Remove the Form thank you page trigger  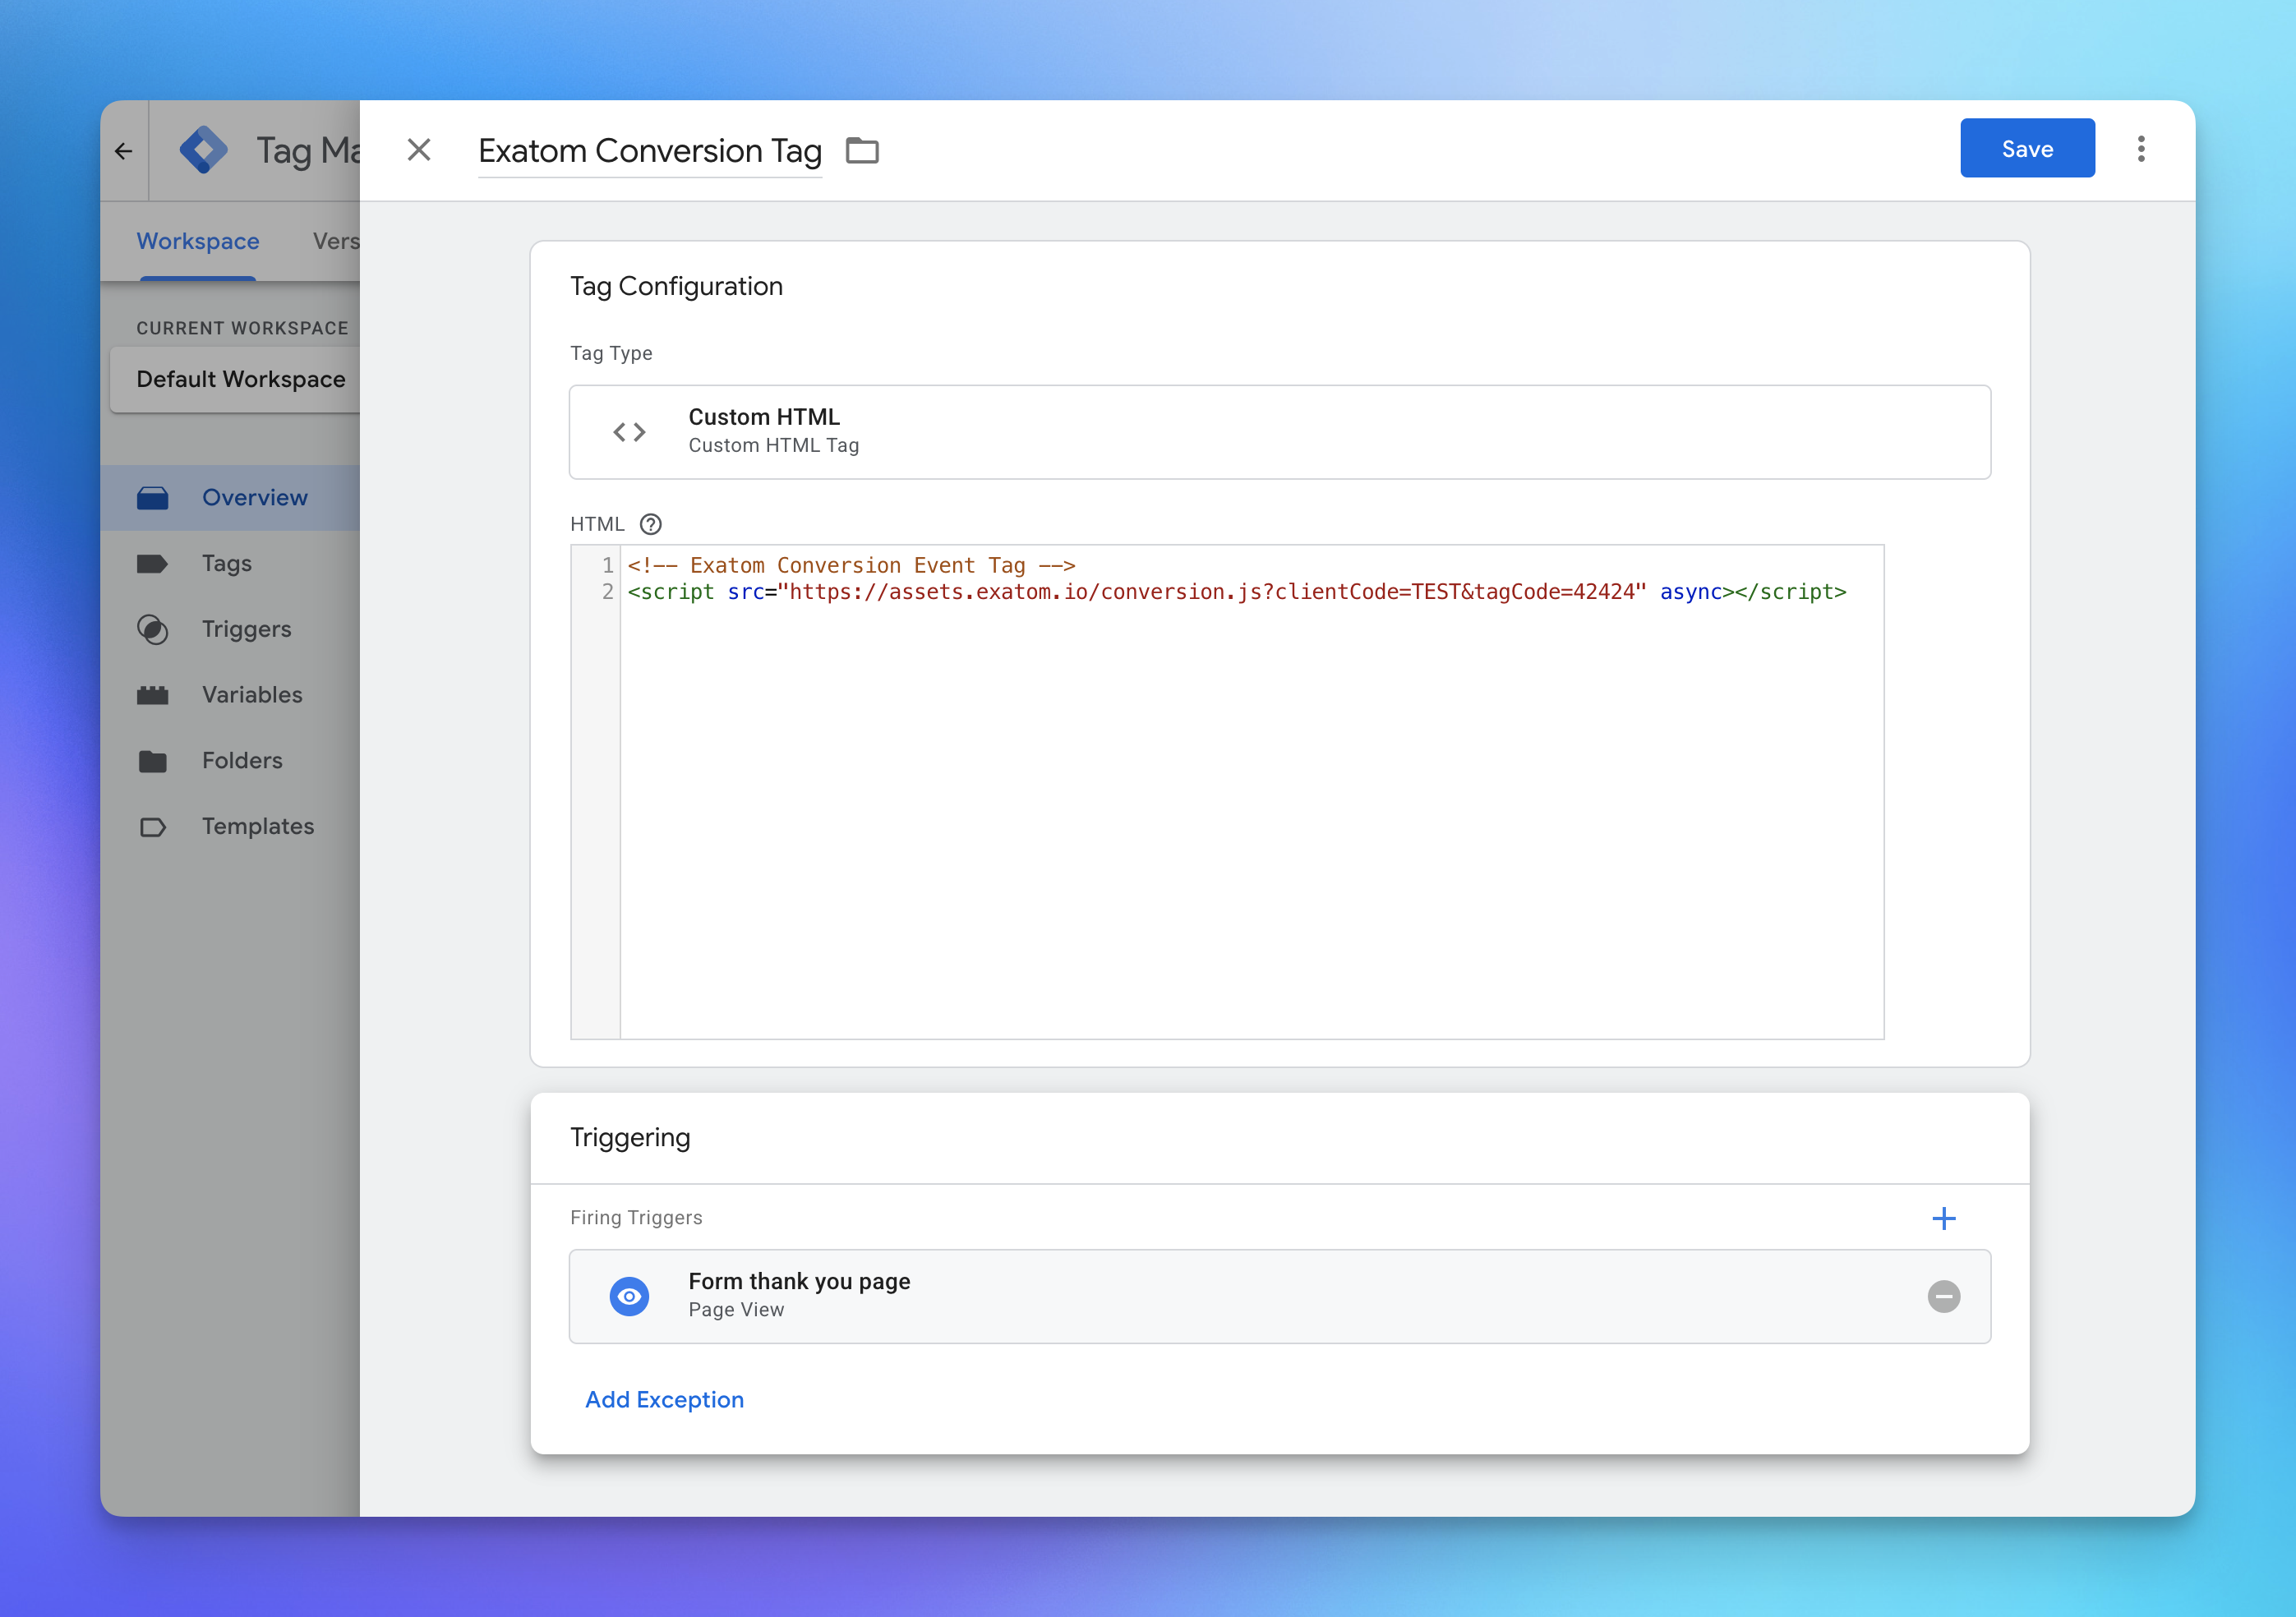tap(1943, 1297)
